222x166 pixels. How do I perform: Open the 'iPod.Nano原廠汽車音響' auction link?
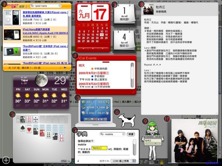(x=36, y=29)
